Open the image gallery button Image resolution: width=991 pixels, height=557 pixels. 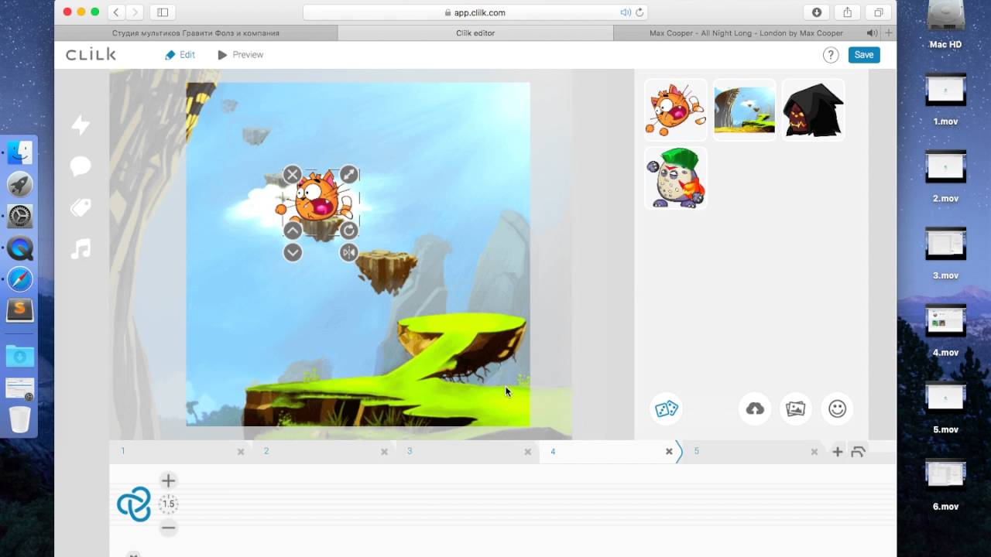(x=796, y=408)
